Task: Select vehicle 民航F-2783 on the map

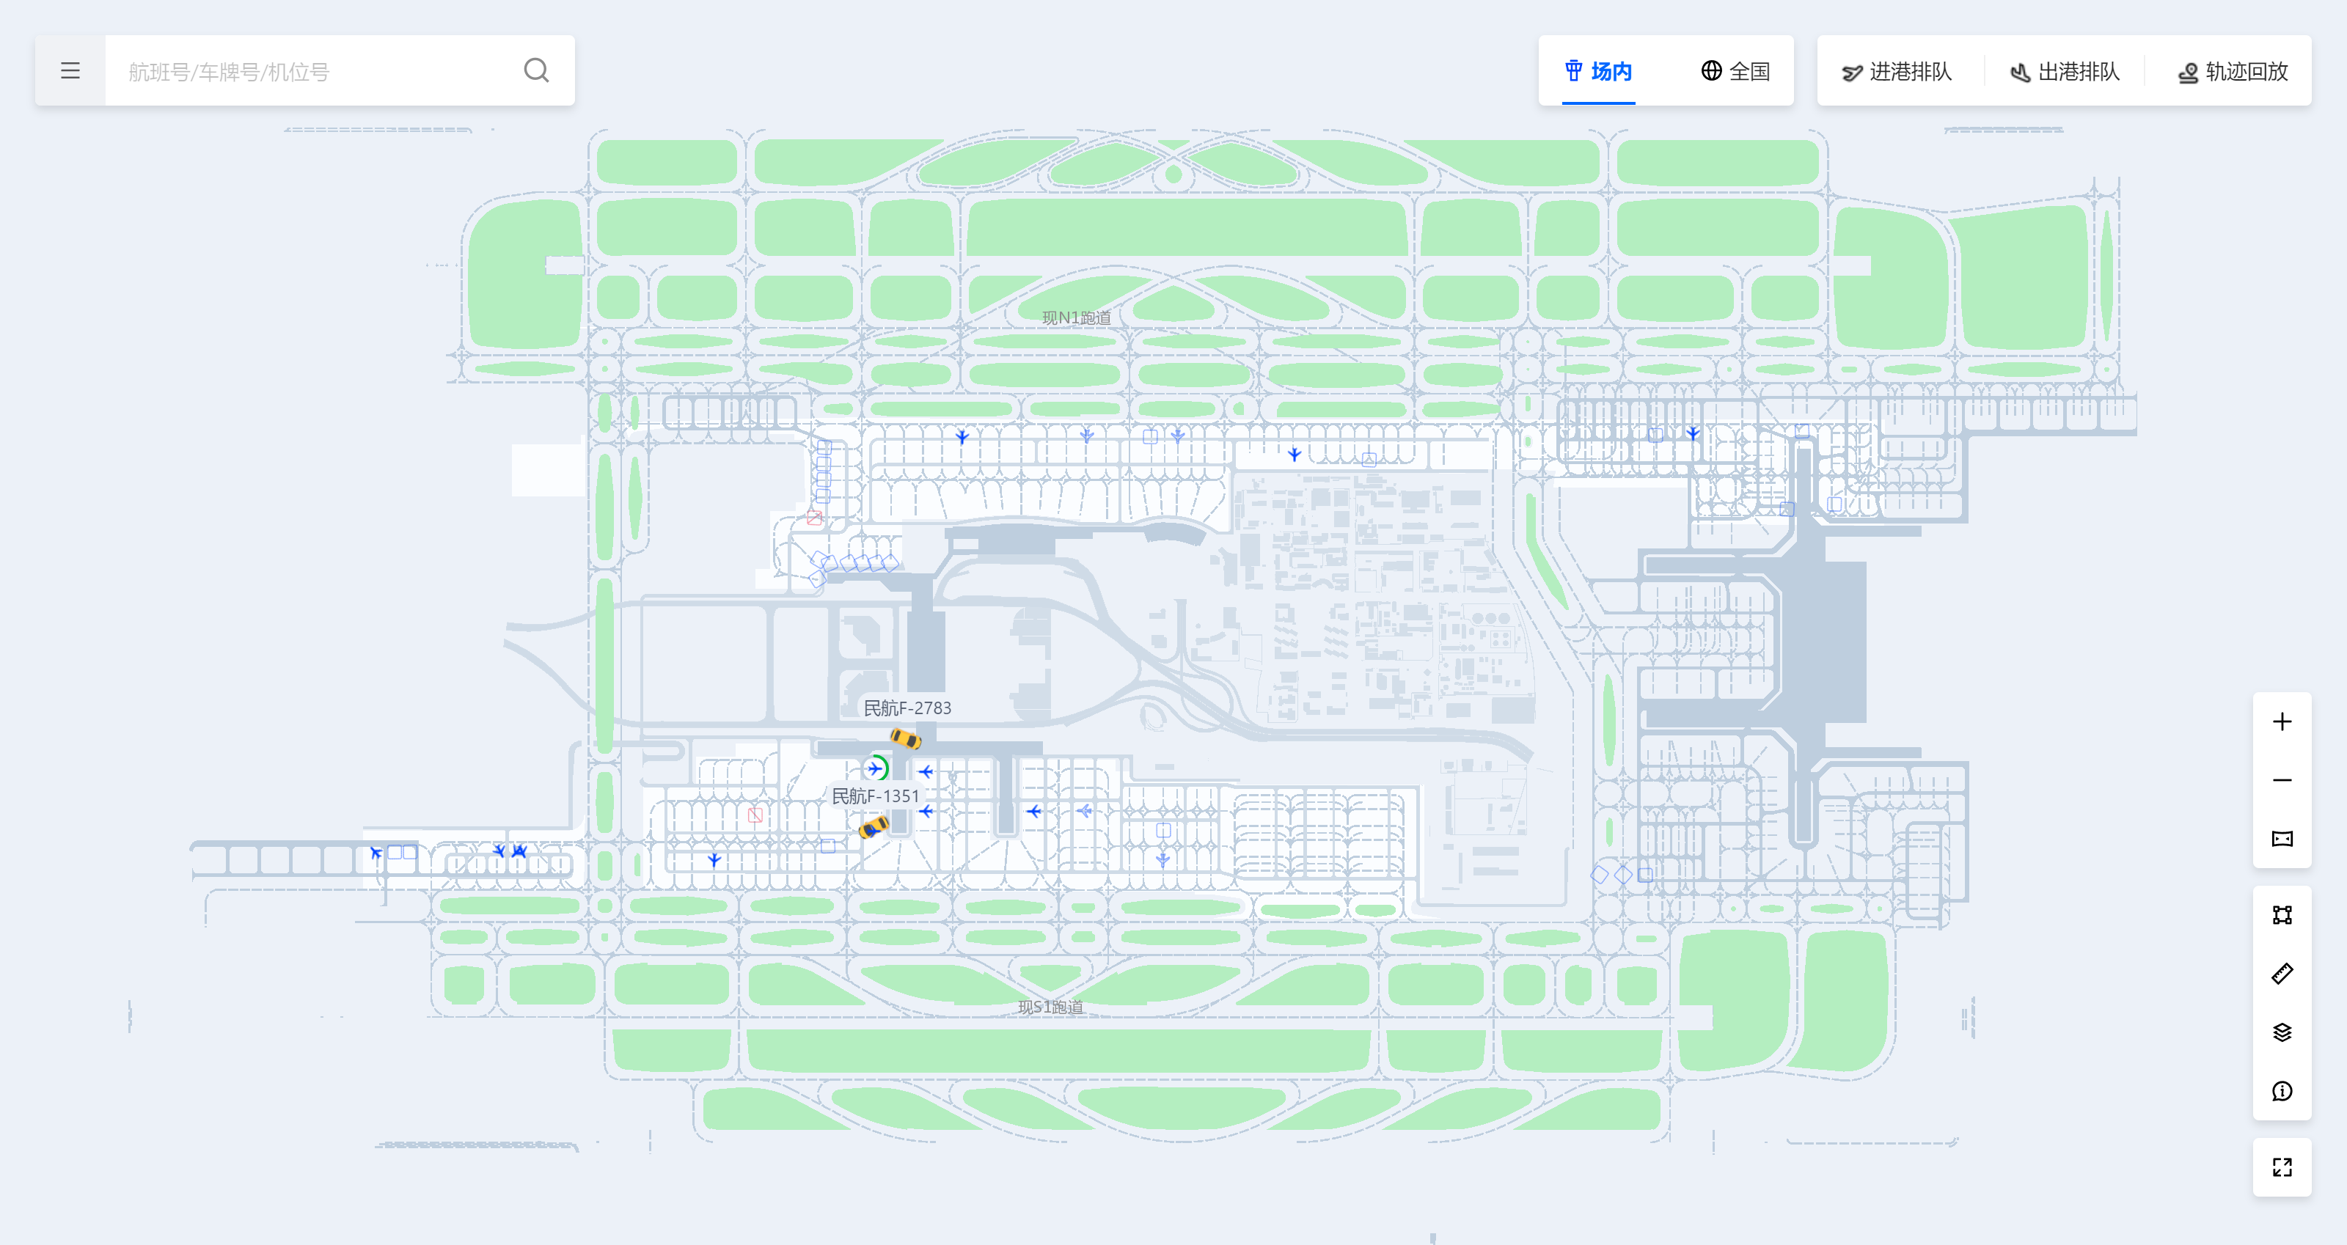Action: pyautogui.click(x=905, y=738)
